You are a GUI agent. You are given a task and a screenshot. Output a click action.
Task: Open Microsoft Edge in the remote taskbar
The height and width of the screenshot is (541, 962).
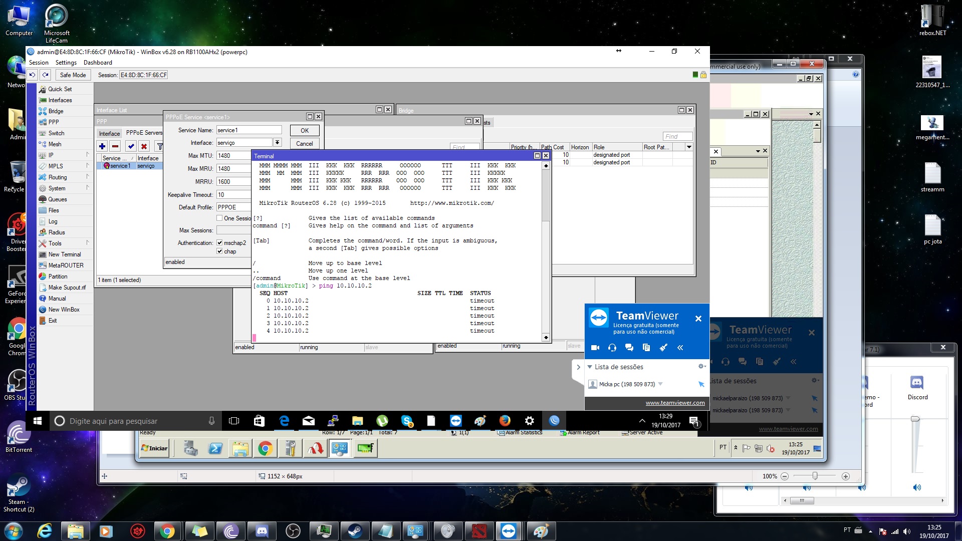click(284, 421)
